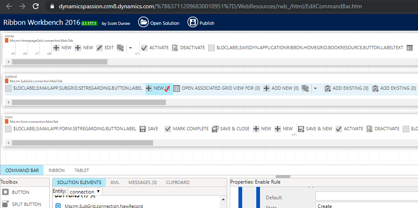
Task: Switch to the Ribbon tab
Action: (x=56, y=170)
